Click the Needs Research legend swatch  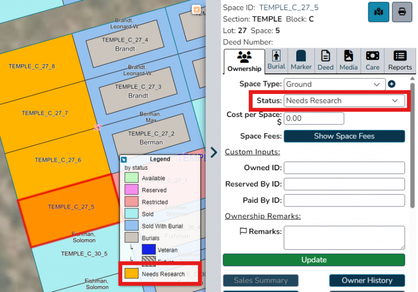click(x=132, y=274)
